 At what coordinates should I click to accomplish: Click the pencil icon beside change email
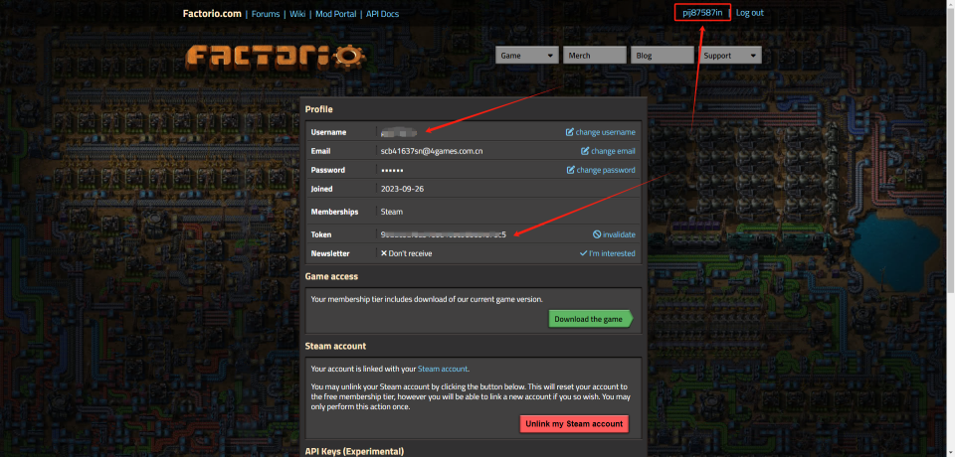[x=585, y=151]
